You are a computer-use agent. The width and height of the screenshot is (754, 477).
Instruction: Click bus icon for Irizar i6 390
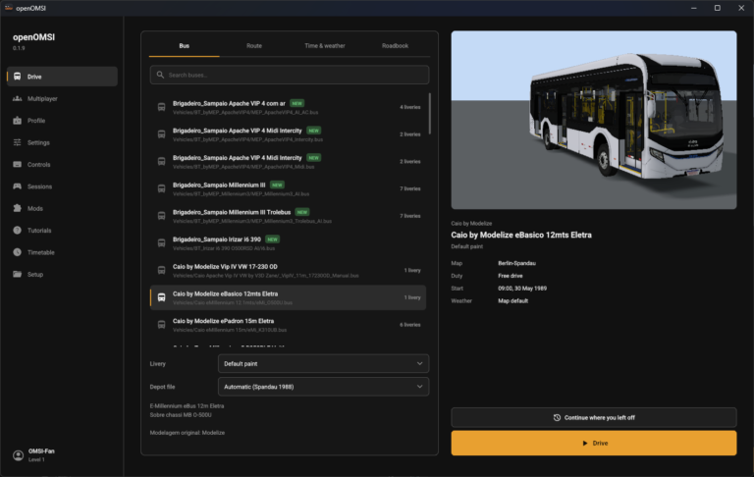pos(162,243)
